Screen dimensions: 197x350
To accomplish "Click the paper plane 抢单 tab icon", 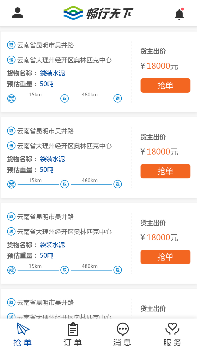I will coord(23,329).
